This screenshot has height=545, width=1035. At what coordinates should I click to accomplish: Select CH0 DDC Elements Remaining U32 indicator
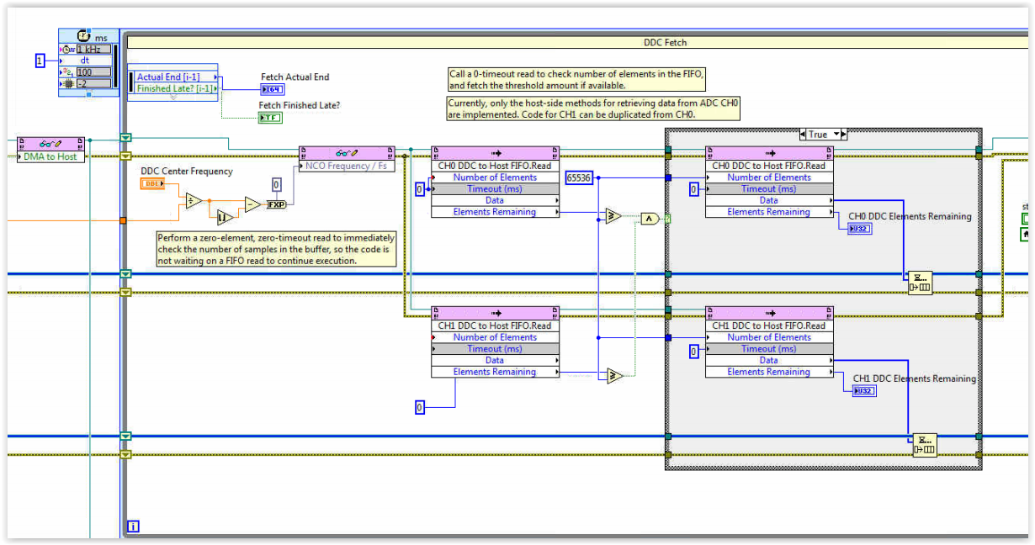pos(860,228)
